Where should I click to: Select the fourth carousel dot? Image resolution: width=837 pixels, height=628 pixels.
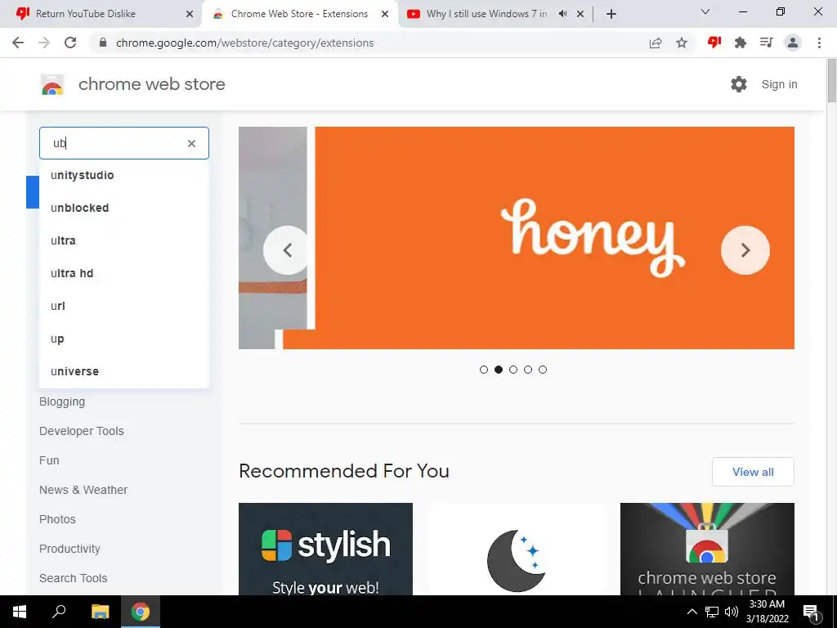click(528, 370)
